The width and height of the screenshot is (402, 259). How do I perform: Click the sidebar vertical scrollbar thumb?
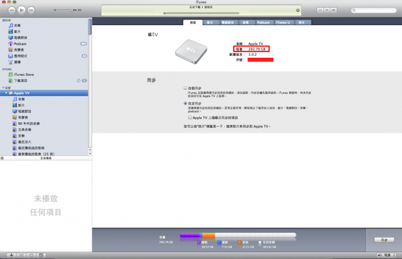coord(90,26)
